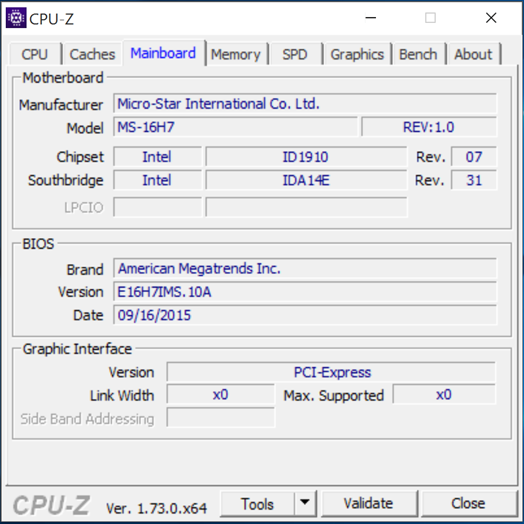Image resolution: width=524 pixels, height=524 pixels.
Task: Switch to the Memory tab
Action: [x=236, y=54]
